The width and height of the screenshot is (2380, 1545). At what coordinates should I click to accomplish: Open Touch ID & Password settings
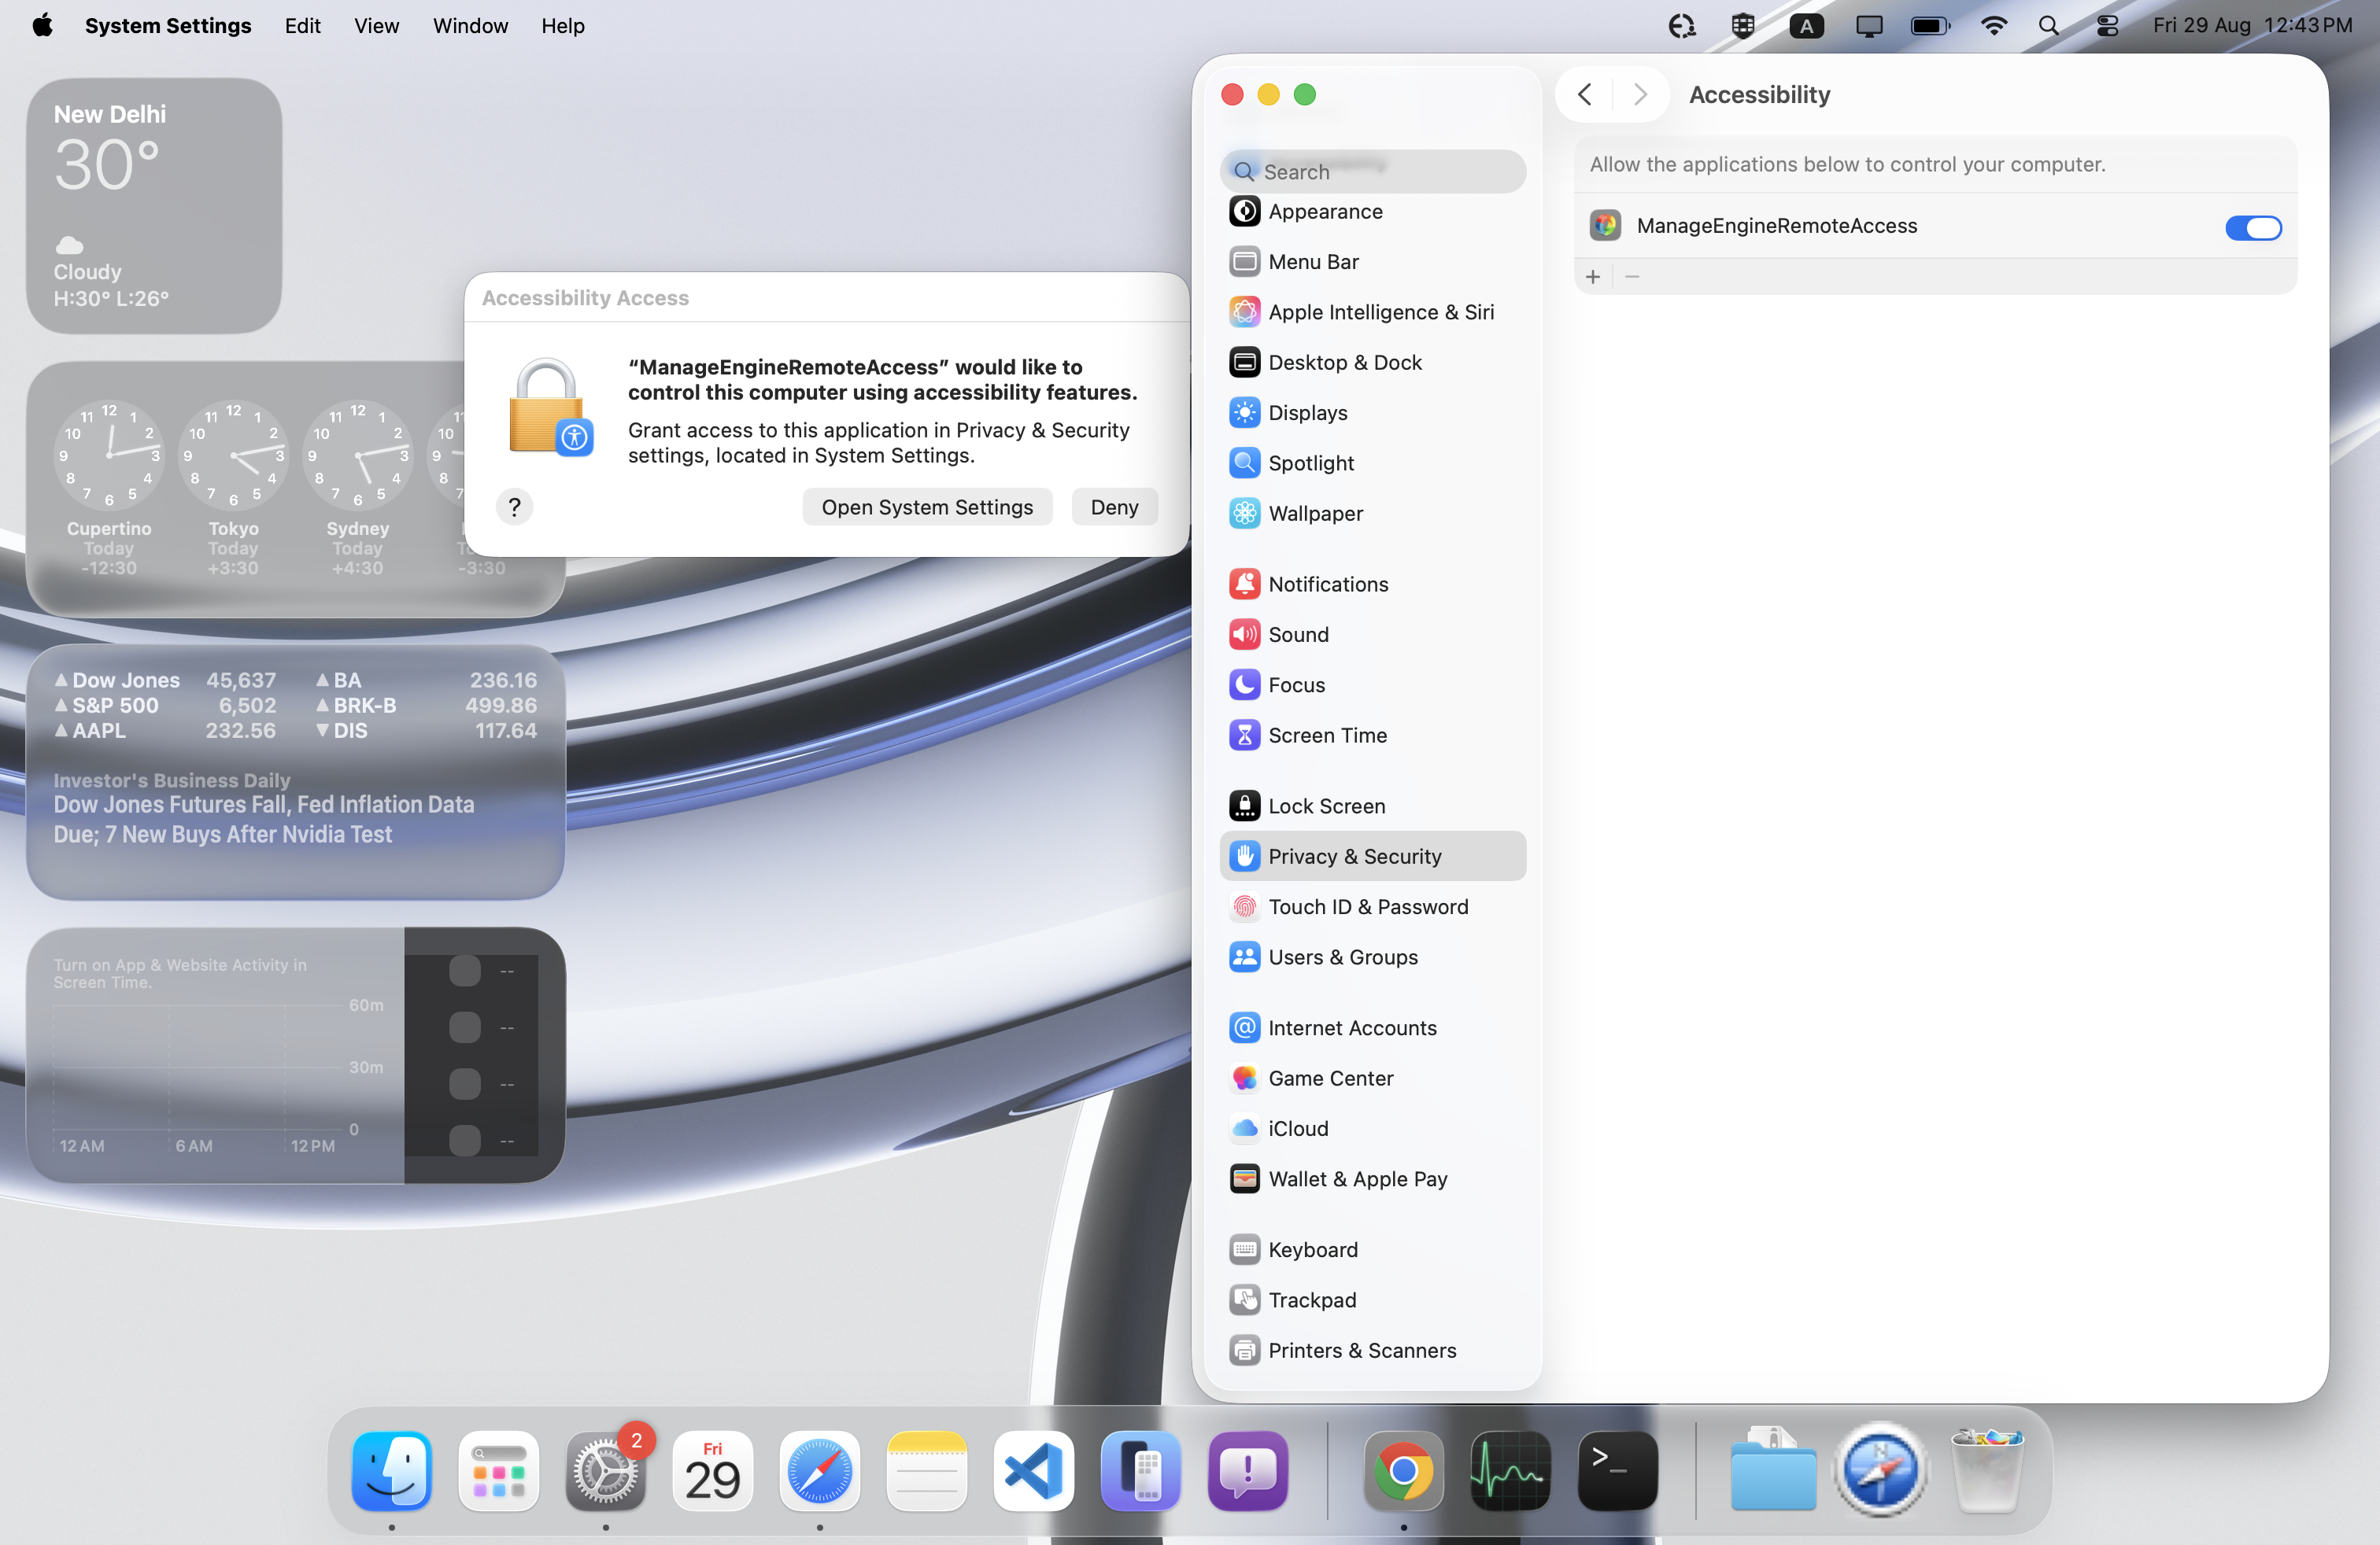coord(1369,906)
